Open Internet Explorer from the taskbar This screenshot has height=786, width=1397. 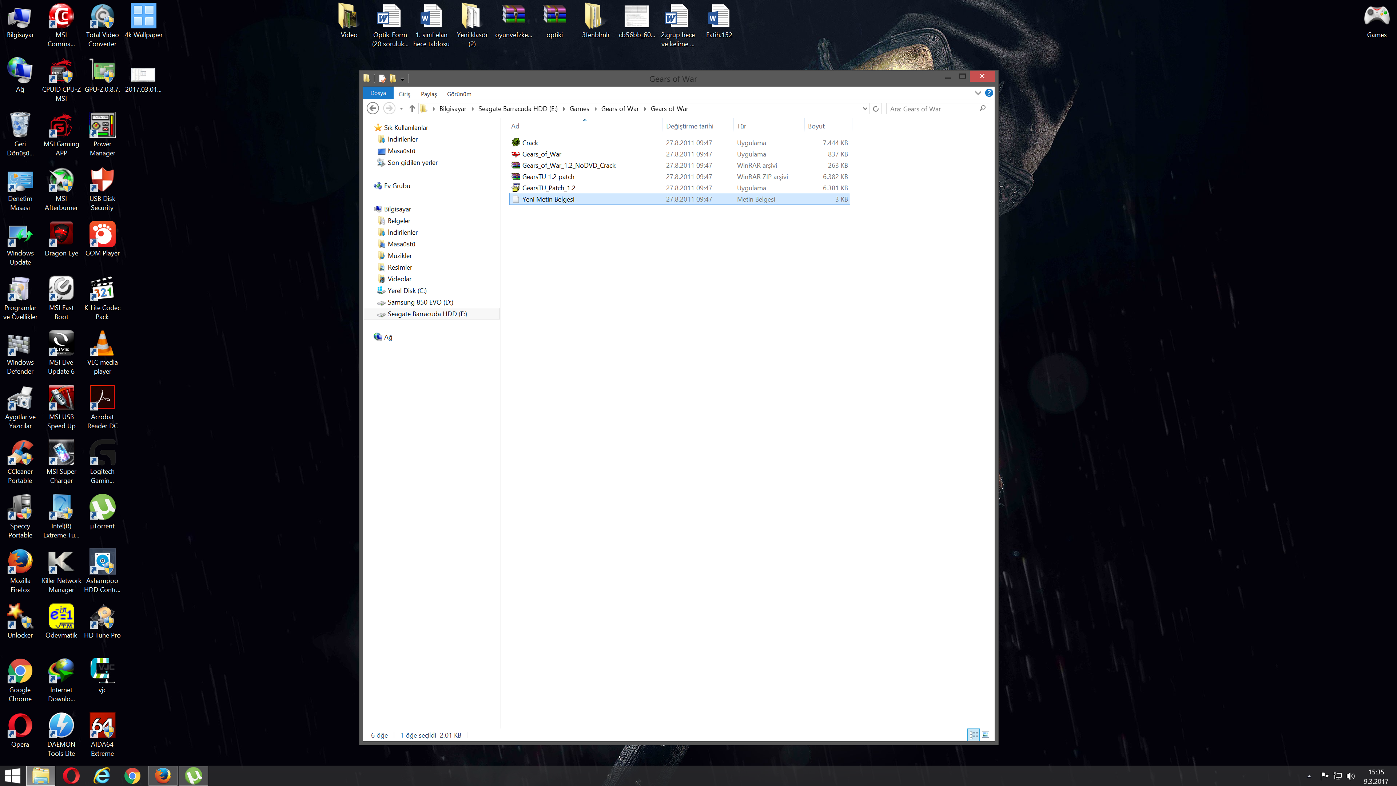click(x=102, y=776)
